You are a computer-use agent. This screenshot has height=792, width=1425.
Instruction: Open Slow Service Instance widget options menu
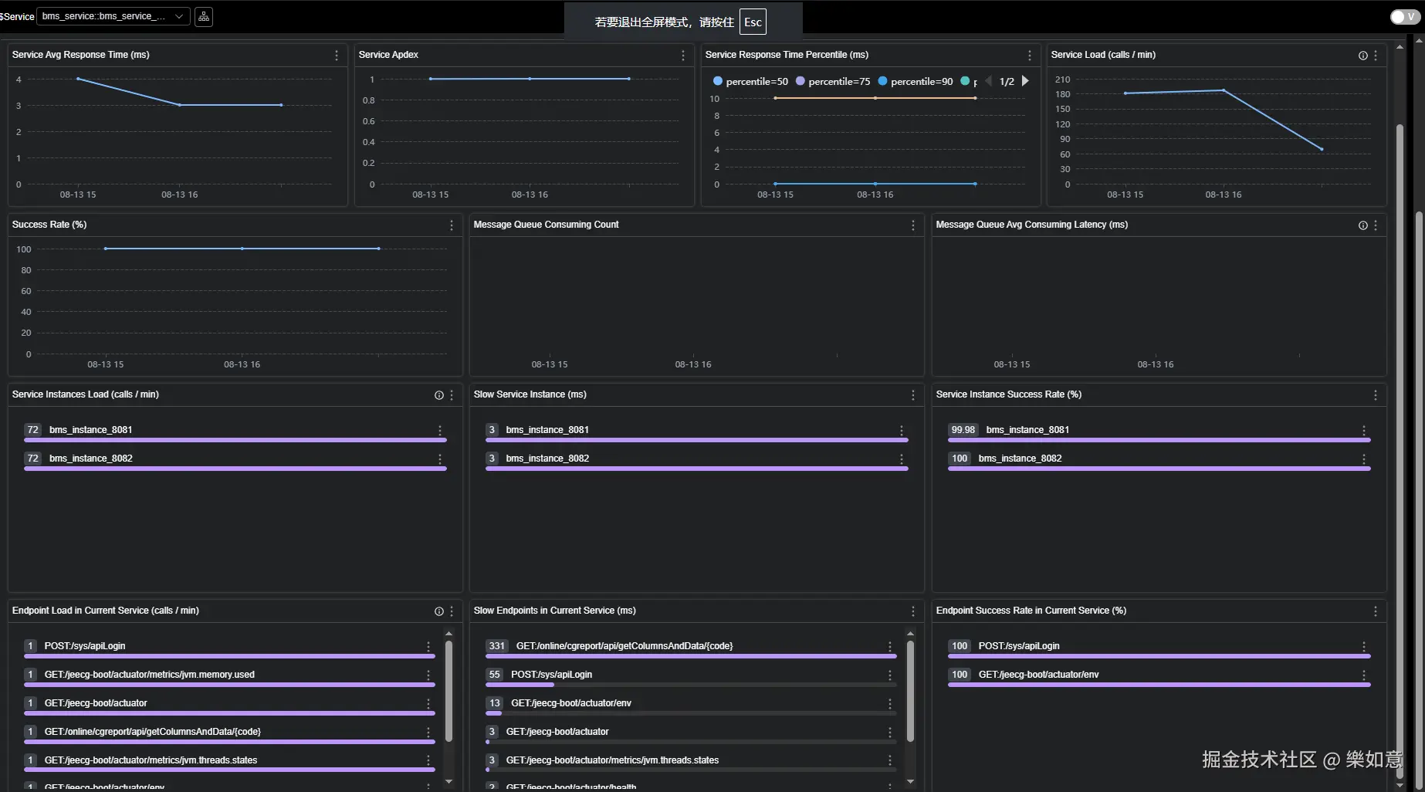(x=913, y=395)
